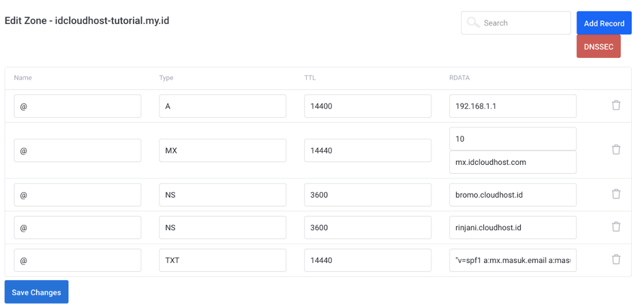640x306 pixels.
Task: Remove the bromo.cloudhost.id NS record
Action: tap(615, 194)
